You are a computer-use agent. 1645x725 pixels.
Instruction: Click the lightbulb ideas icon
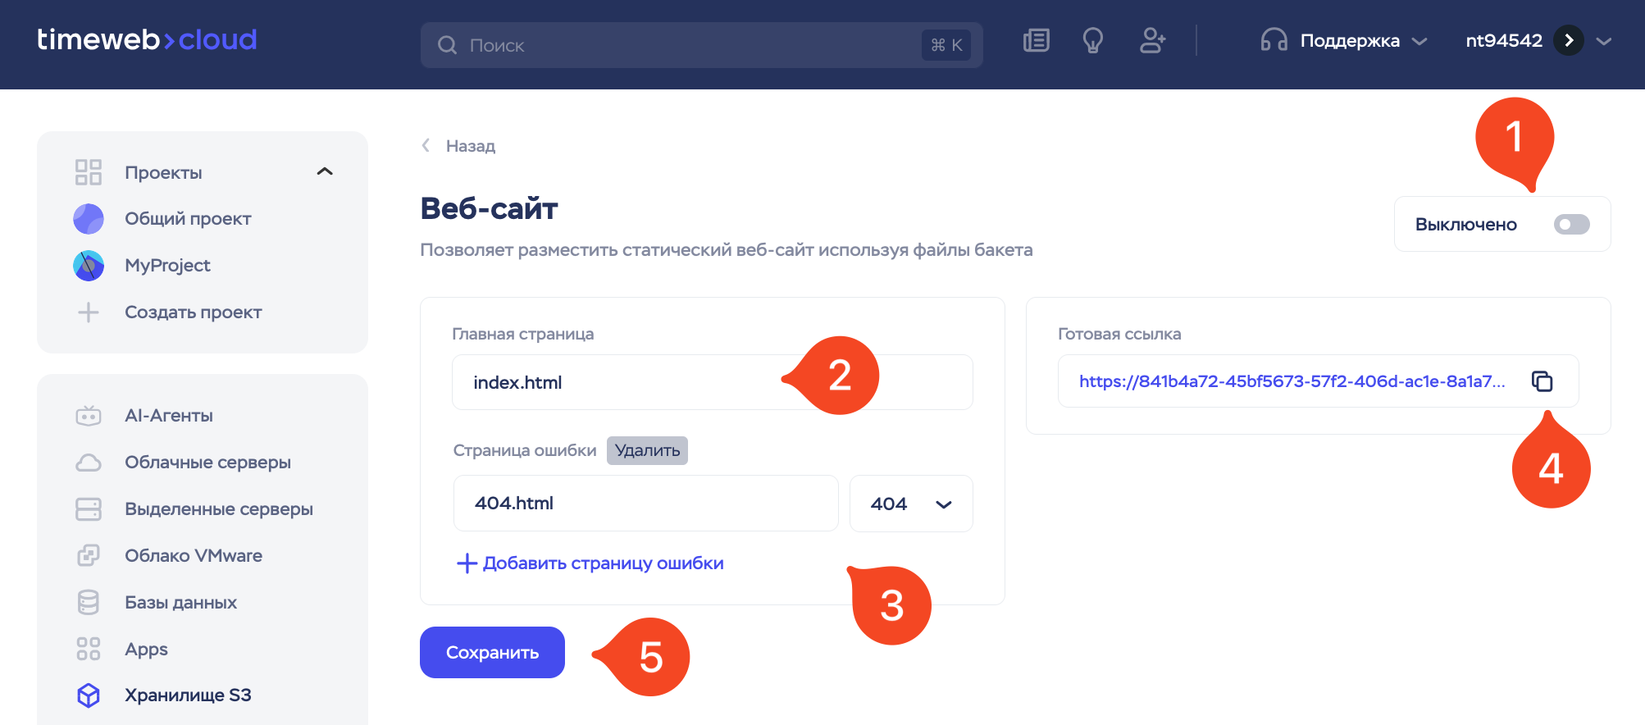coord(1092,40)
